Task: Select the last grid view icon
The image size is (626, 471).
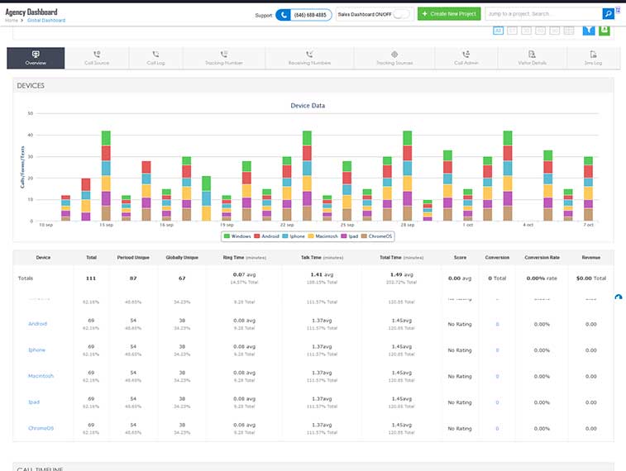Action: click(x=569, y=31)
